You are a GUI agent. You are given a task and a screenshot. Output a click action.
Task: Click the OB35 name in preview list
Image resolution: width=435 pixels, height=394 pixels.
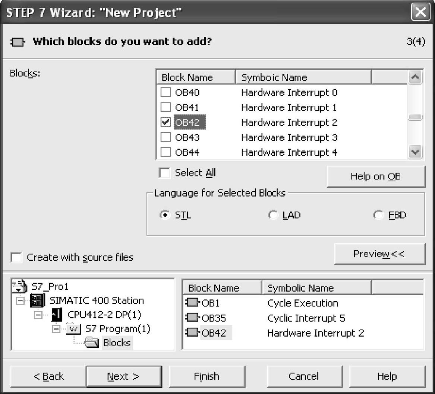pos(214,318)
